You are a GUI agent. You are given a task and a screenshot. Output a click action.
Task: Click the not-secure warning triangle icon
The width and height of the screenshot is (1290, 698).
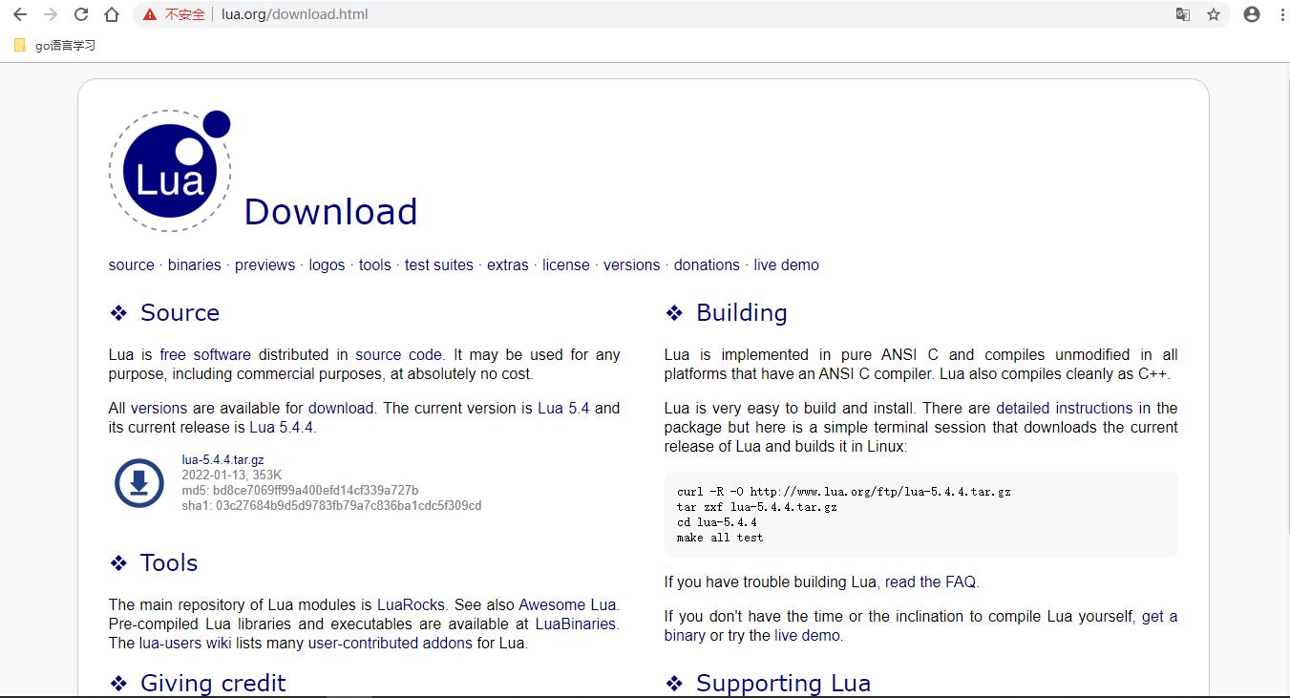(150, 14)
